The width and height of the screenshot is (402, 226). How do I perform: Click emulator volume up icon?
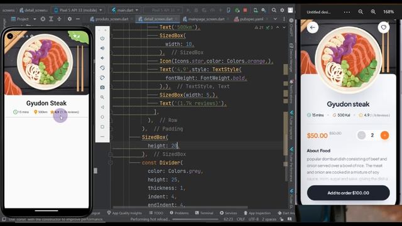coord(102,48)
